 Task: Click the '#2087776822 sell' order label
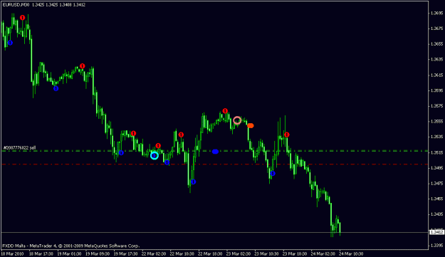(20, 148)
